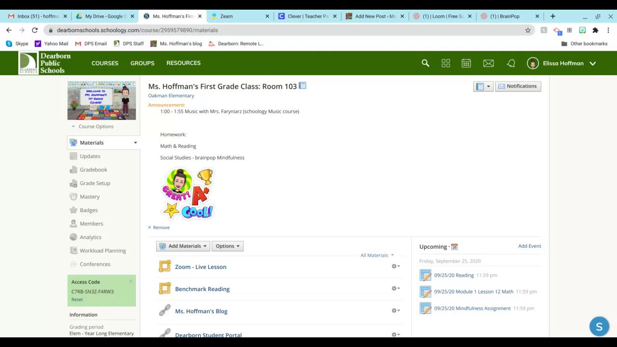Reload the page
This screenshot has width=617, height=347.
[x=35, y=30]
